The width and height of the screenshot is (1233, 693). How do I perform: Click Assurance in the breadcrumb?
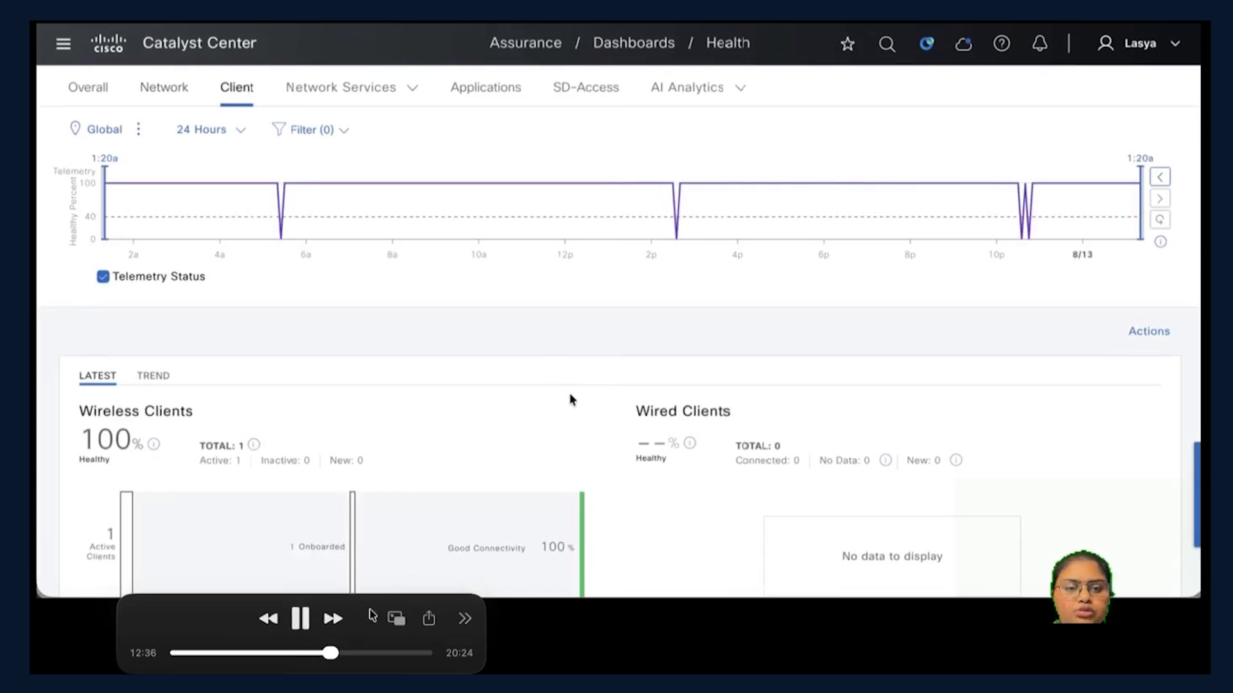[525, 43]
